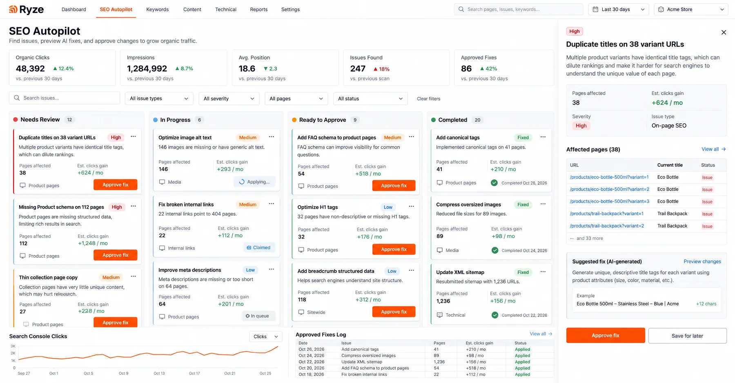Click the Media icon on alt text card
Viewport: 735px width, 383px height.
(x=162, y=182)
